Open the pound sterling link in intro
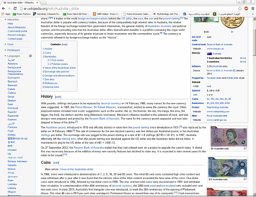The width and height of the screenshot is (256, 197). click(x=171, y=18)
